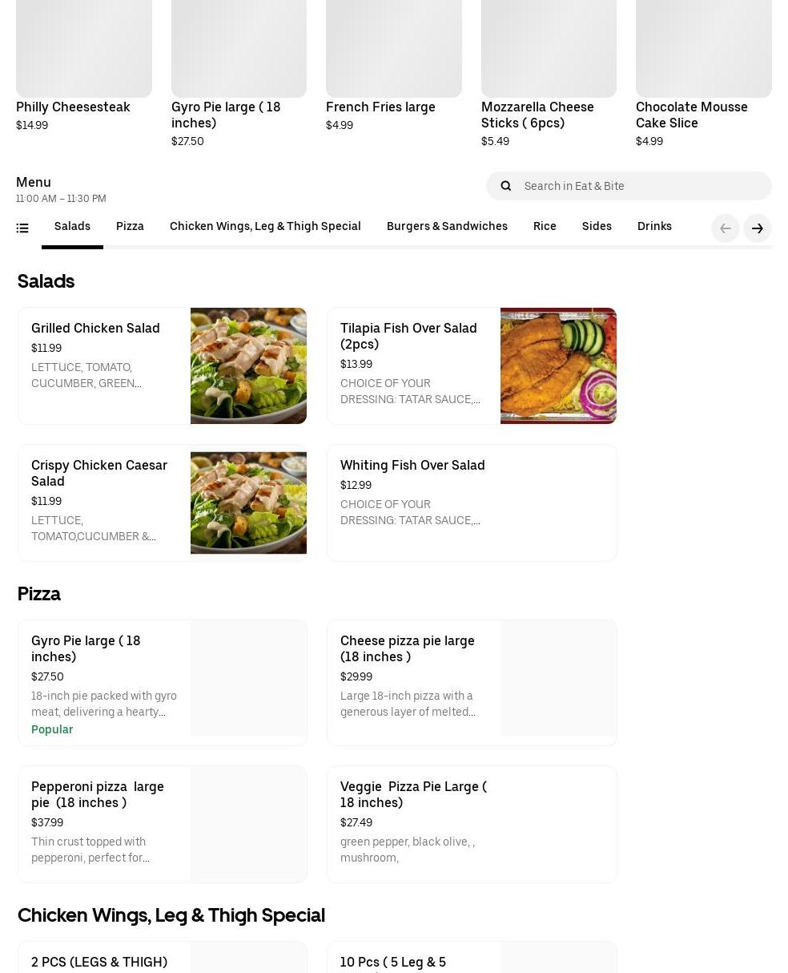Click Crispy Chicken Caesar Salad picture
Viewport: 788px width, 973px height.
click(248, 503)
